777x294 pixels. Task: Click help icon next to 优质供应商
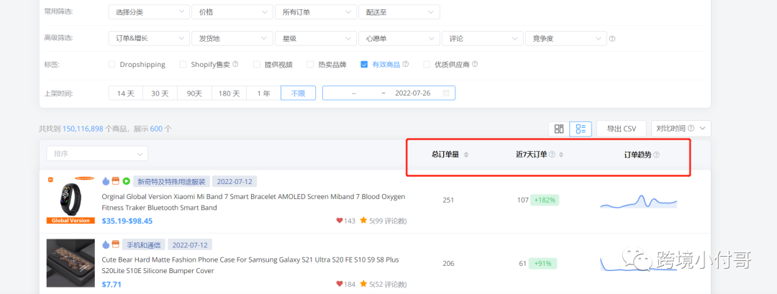[475, 64]
